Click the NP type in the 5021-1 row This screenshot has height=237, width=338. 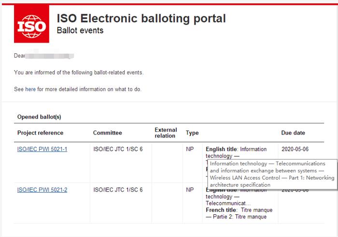(x=190, y=149)
